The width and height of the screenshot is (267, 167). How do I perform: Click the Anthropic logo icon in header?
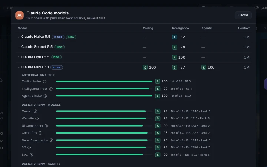[x=19, y=15]
